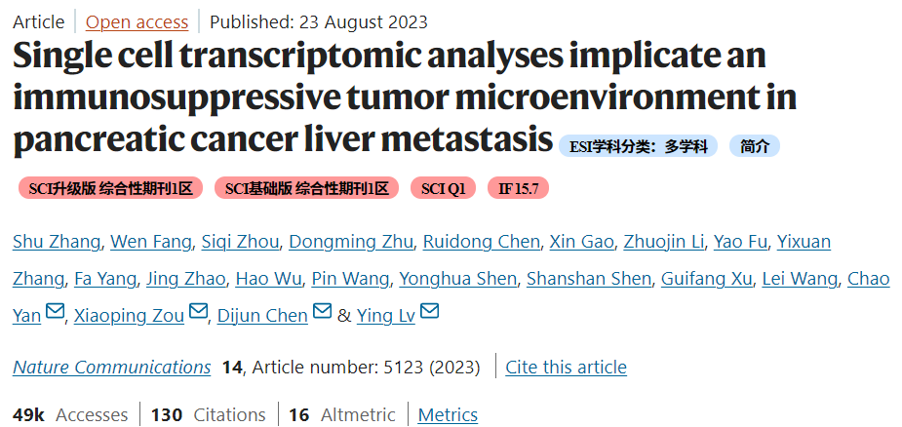Open author Shu Zhang's profile link
The height and width of the screenshot is (427, 902).
pyautogui.click(x=57, y=242)
